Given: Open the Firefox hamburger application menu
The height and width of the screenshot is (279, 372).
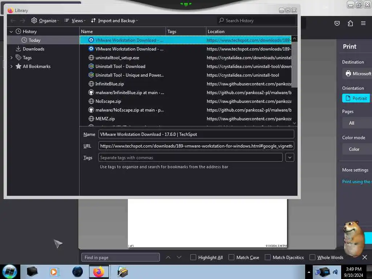Looking at the screenshot, I should [363, 23].
